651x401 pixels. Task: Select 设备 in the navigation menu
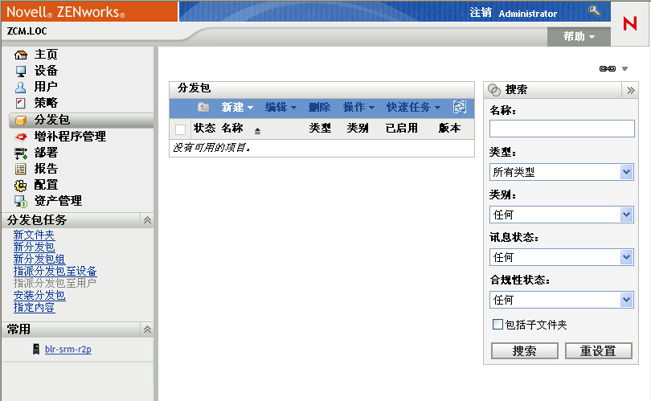click(46, 71)
